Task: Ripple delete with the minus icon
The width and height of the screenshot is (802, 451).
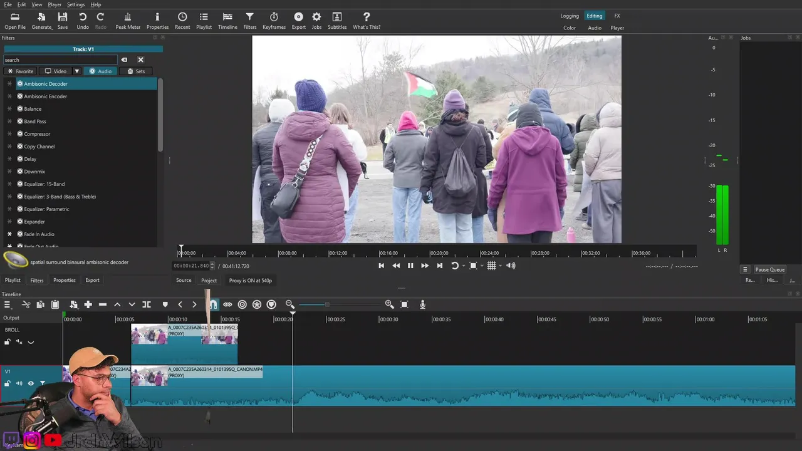Action: pos(103,304)
